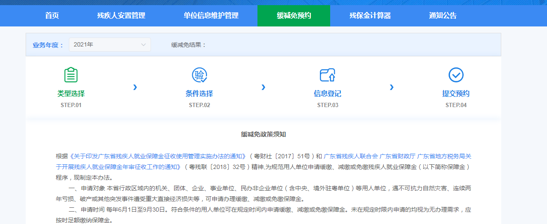Viewport: 547px width, 224px height.
Task: Click the arrow between 条件选择 and 信息登记
Action: (263, 87)
